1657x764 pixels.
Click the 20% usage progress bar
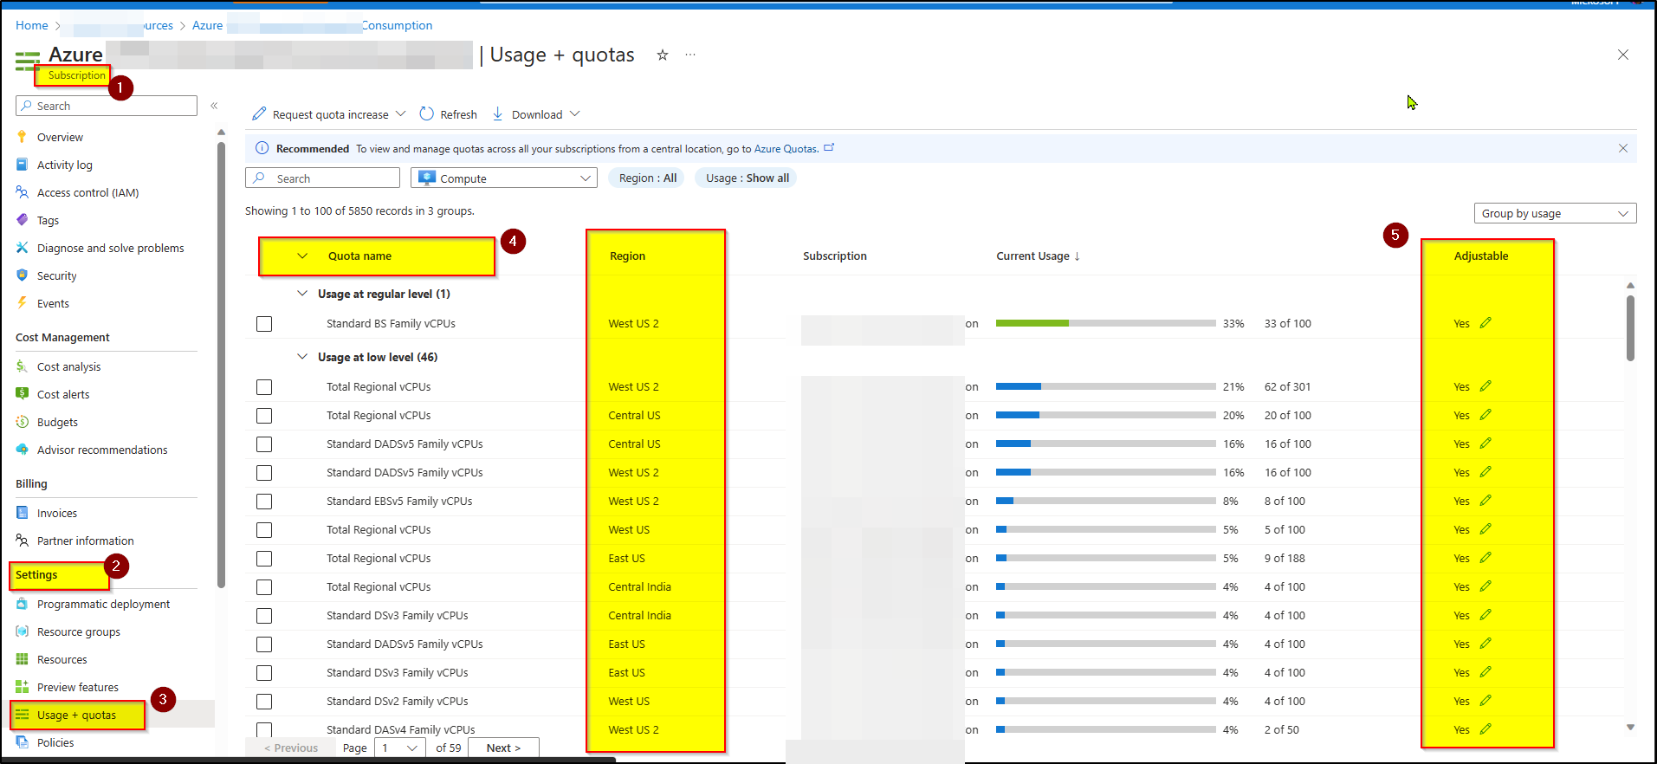click(1106, 415)
